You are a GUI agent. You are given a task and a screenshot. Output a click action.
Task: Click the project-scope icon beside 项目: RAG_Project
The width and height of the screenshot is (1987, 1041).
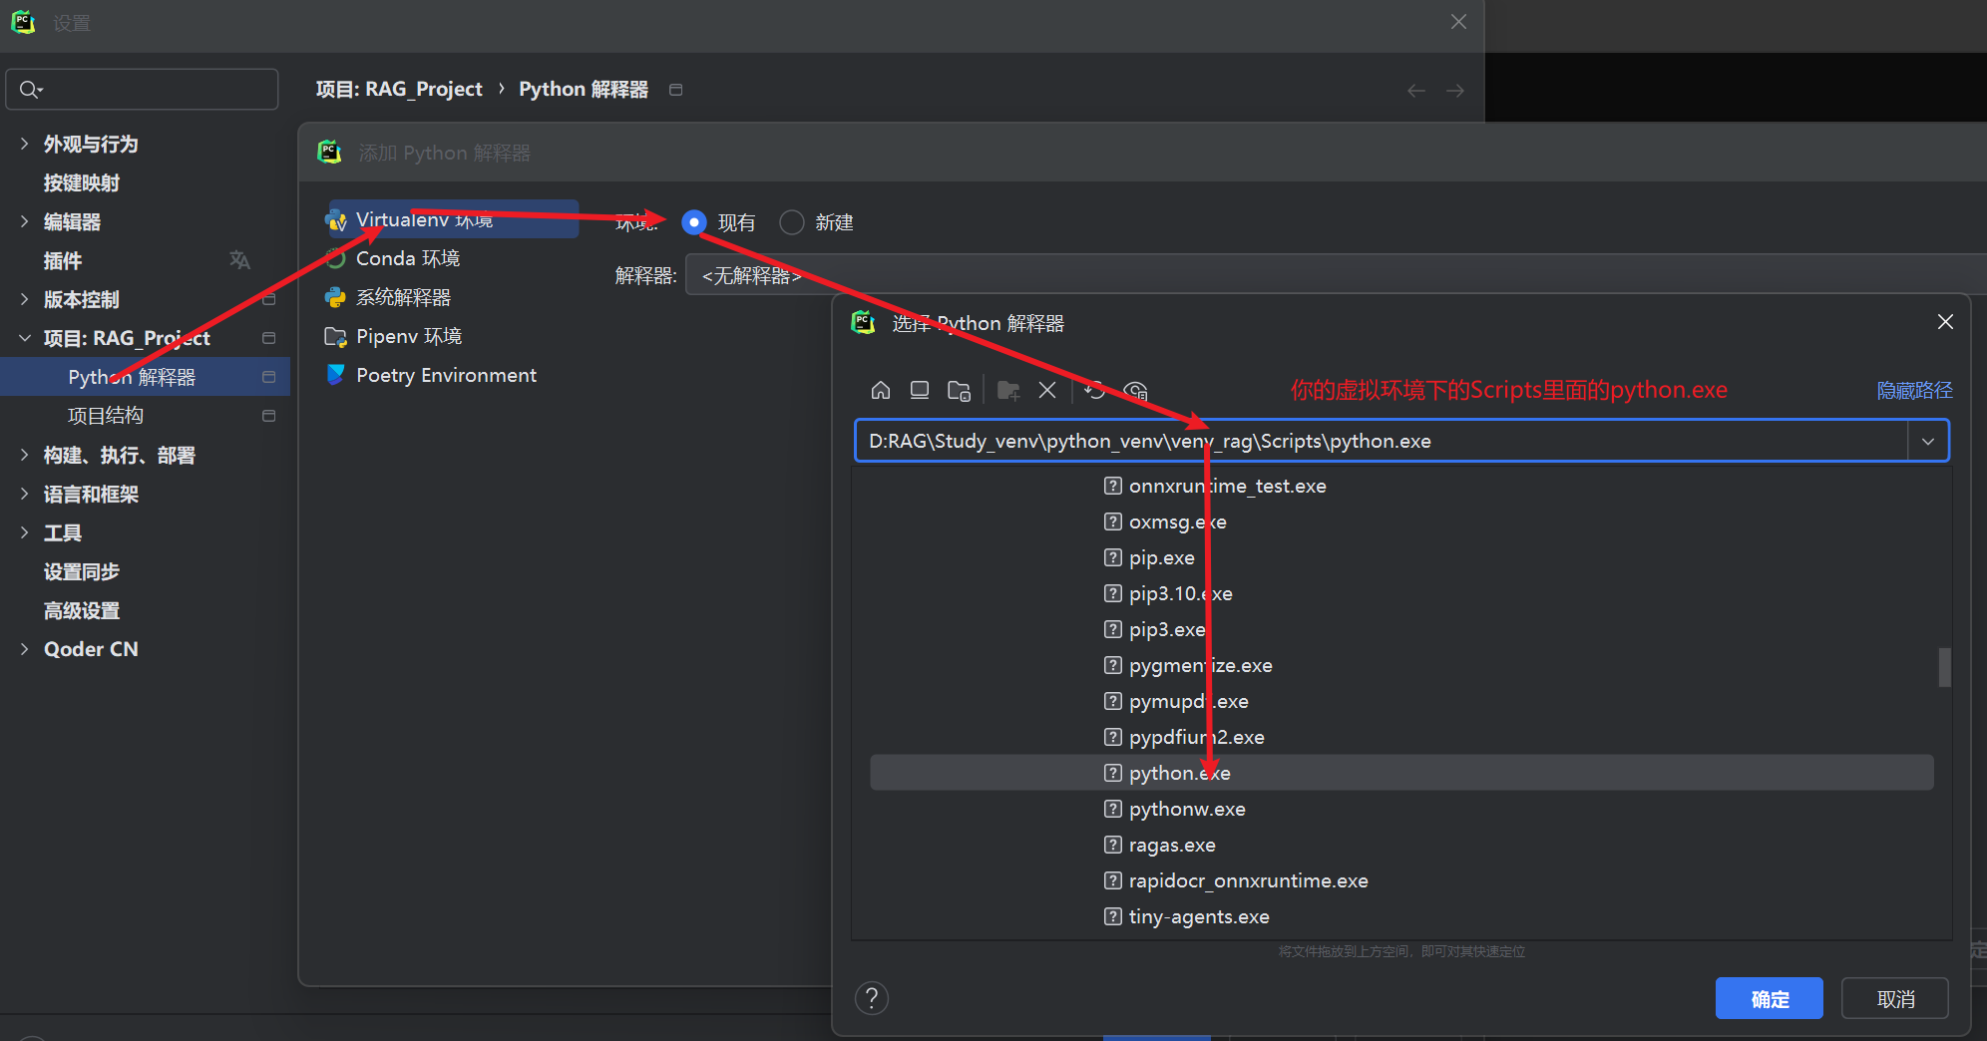268,338
